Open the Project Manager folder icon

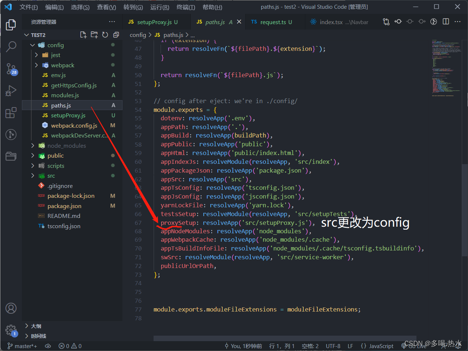click(x=11, y=156)
